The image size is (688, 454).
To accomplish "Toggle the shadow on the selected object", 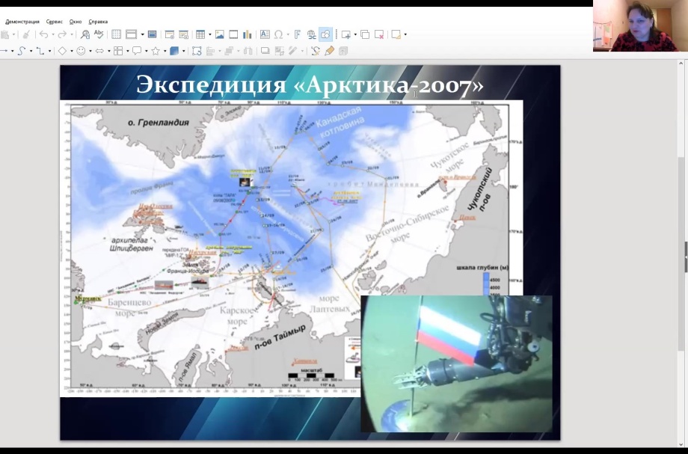I will tap(265, 51).
